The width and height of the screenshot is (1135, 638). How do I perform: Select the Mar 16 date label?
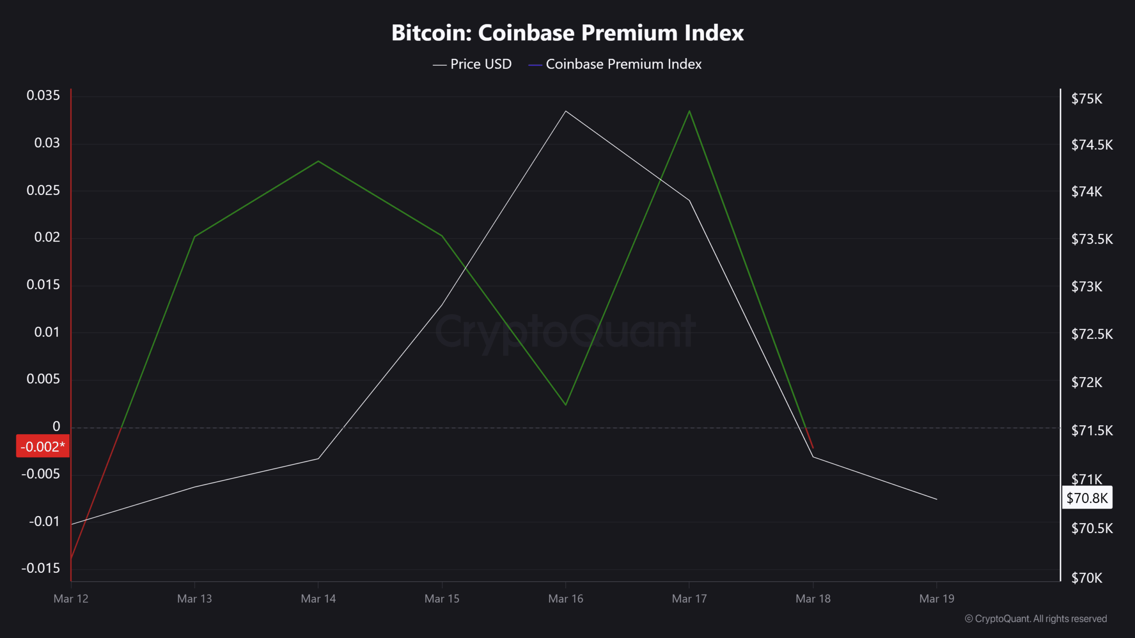tap(566, 599)
